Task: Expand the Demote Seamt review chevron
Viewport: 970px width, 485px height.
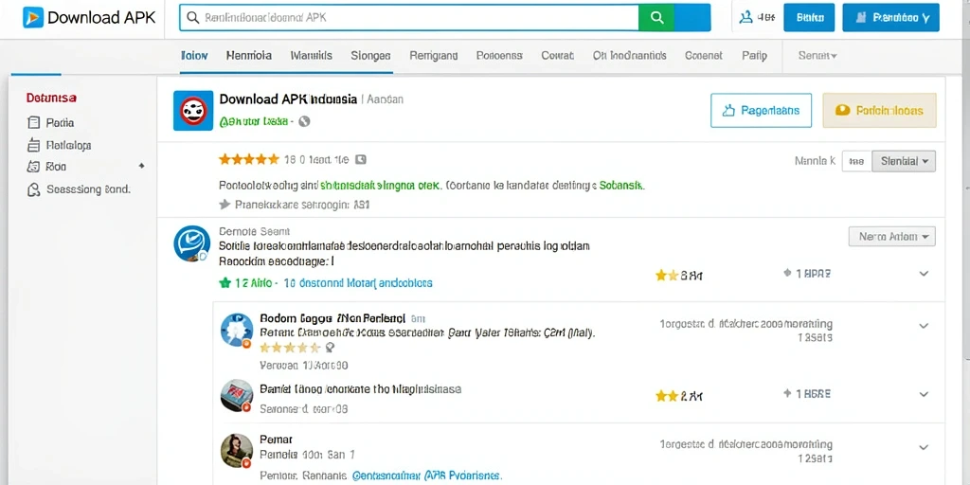Action: (x=924, y=274)
